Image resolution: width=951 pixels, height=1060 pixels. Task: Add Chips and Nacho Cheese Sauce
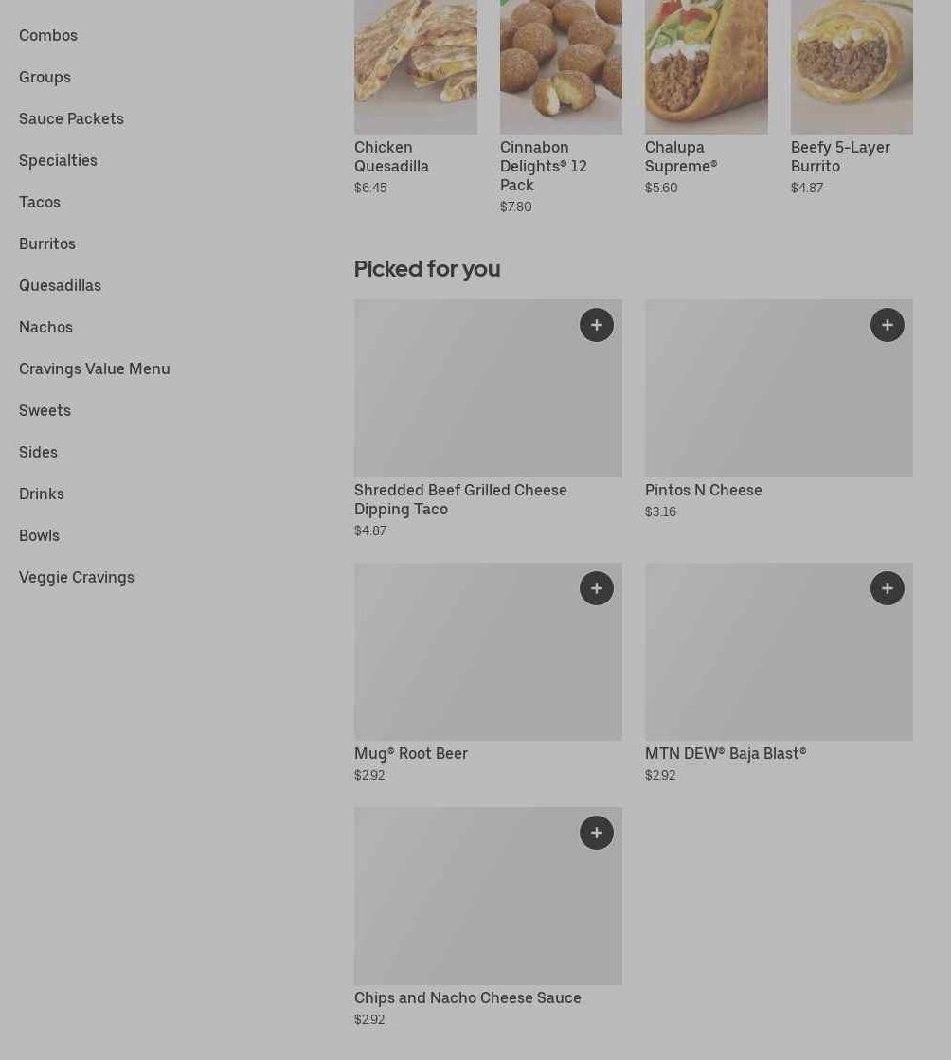pyautogui.click(x=596, y=833)
